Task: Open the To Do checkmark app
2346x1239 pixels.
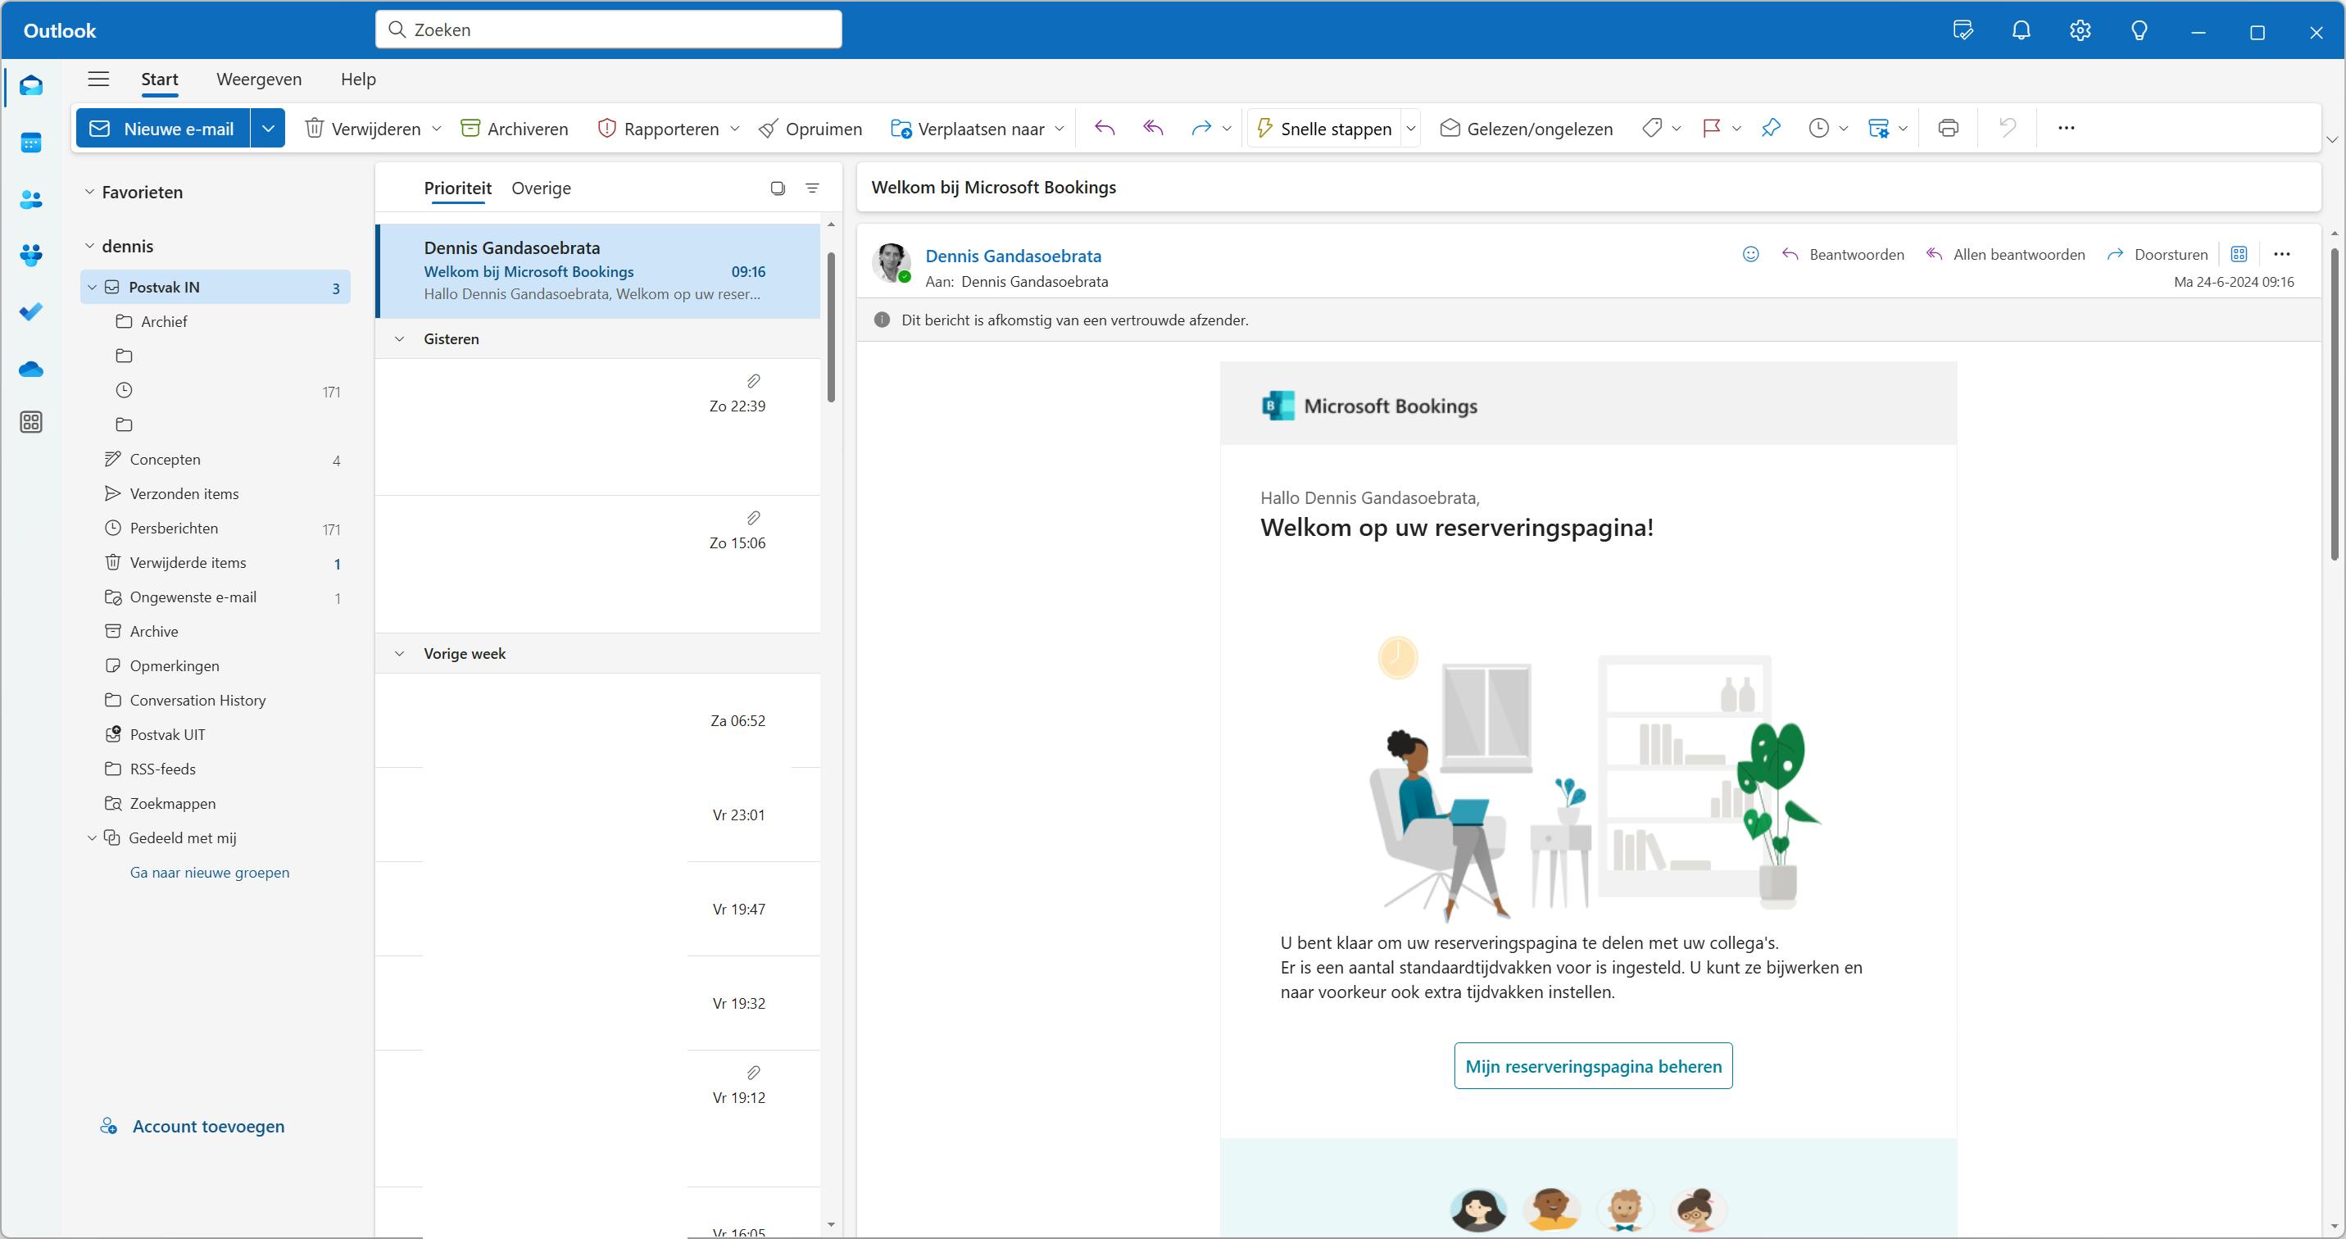Action: point(31,311)
